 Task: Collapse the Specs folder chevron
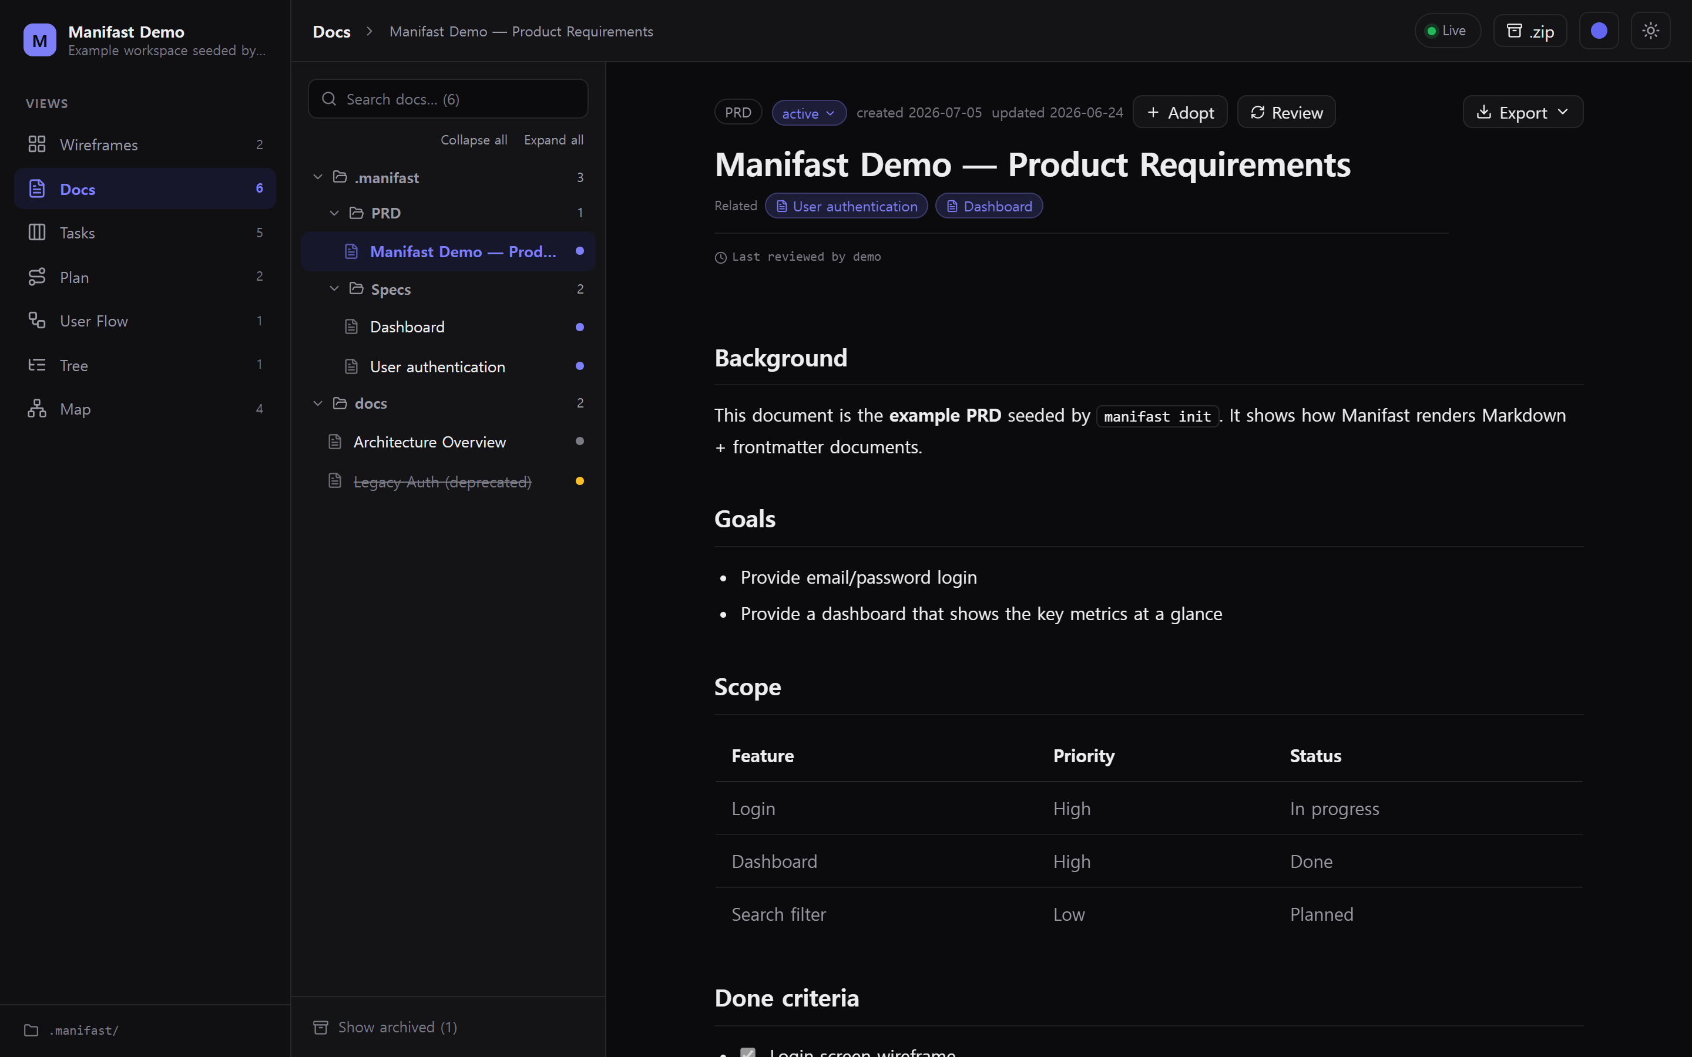coord(334,289)
